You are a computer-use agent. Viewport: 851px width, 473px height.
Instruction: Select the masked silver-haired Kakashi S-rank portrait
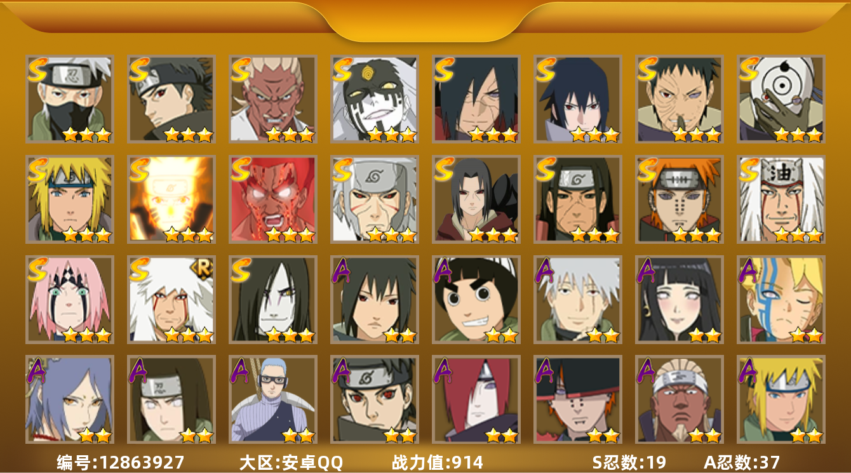69,98
